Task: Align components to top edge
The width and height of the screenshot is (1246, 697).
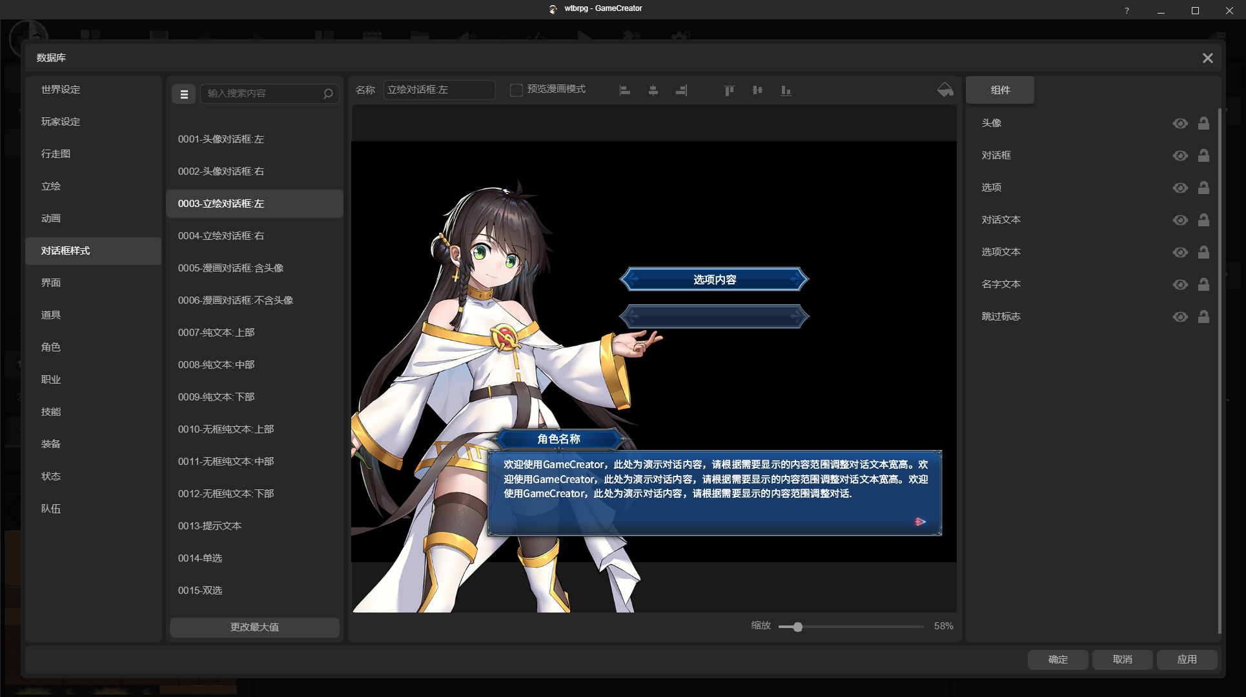Action: (x=729, y=90)
